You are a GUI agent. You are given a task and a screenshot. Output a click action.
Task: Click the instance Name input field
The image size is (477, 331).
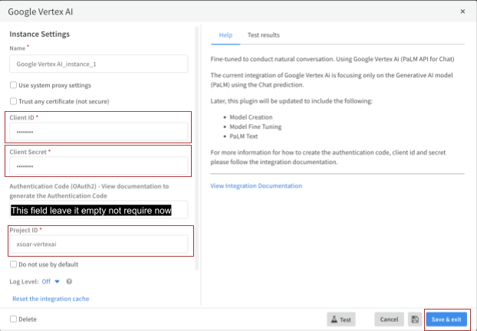point(98,64)
